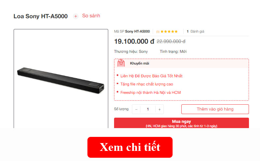
Task: Click the Thương hiệu: Sony brand label
Action: (131, 51)
